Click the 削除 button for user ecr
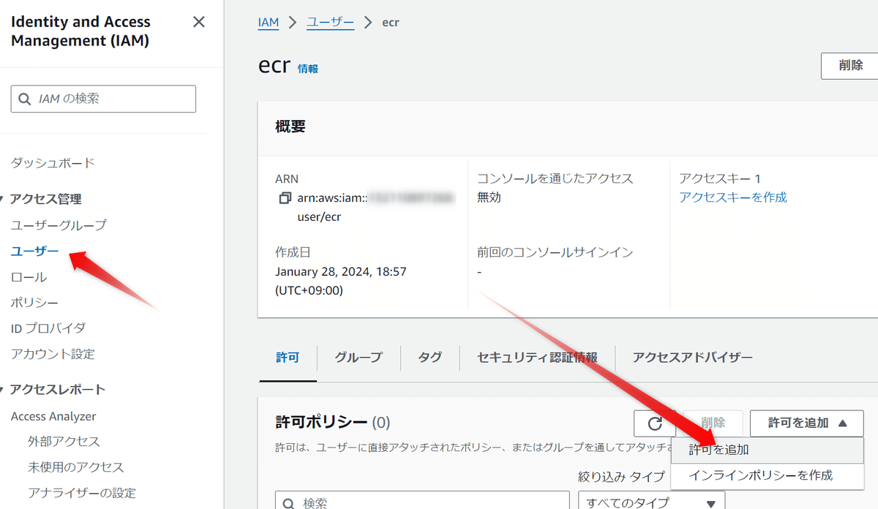The image size is (878, 509). click(x=850, y=65)
